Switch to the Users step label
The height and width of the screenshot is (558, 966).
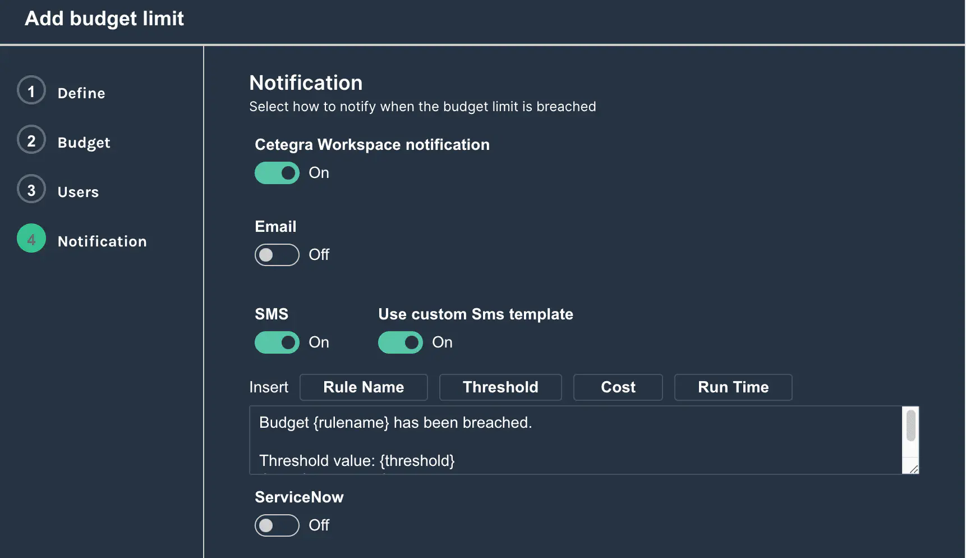[x=78, y=192]
